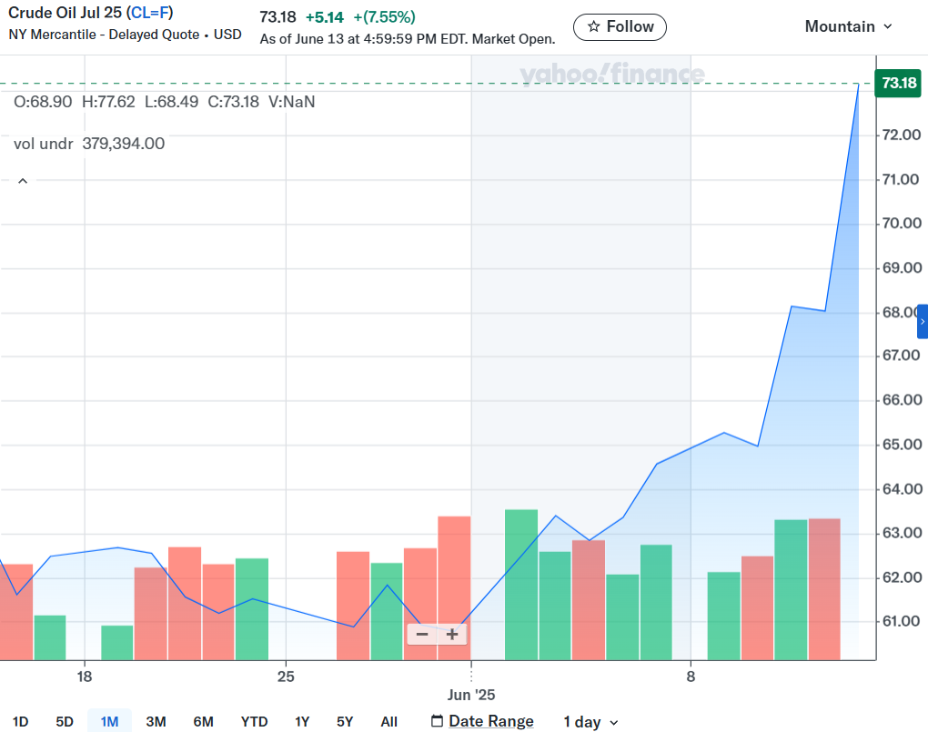Expand the blue side panel arrow

[922, 321]
